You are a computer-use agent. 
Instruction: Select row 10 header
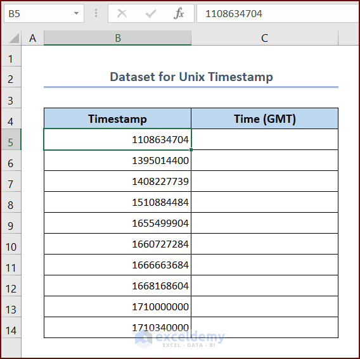coord(11,244)
